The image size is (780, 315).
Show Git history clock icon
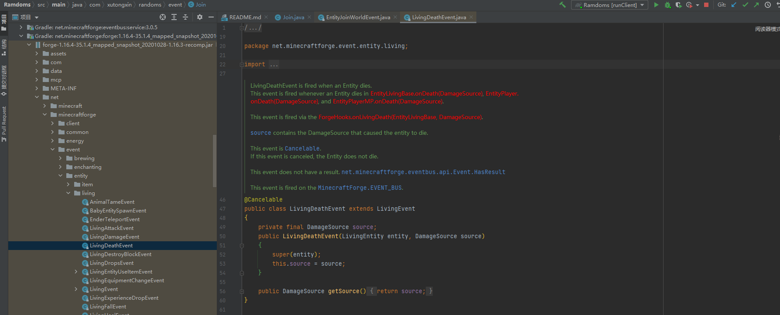click(768, 5)
